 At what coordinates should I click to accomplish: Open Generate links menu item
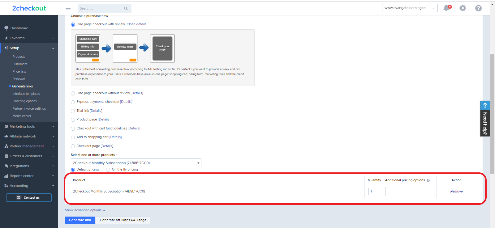coord(23,86)
